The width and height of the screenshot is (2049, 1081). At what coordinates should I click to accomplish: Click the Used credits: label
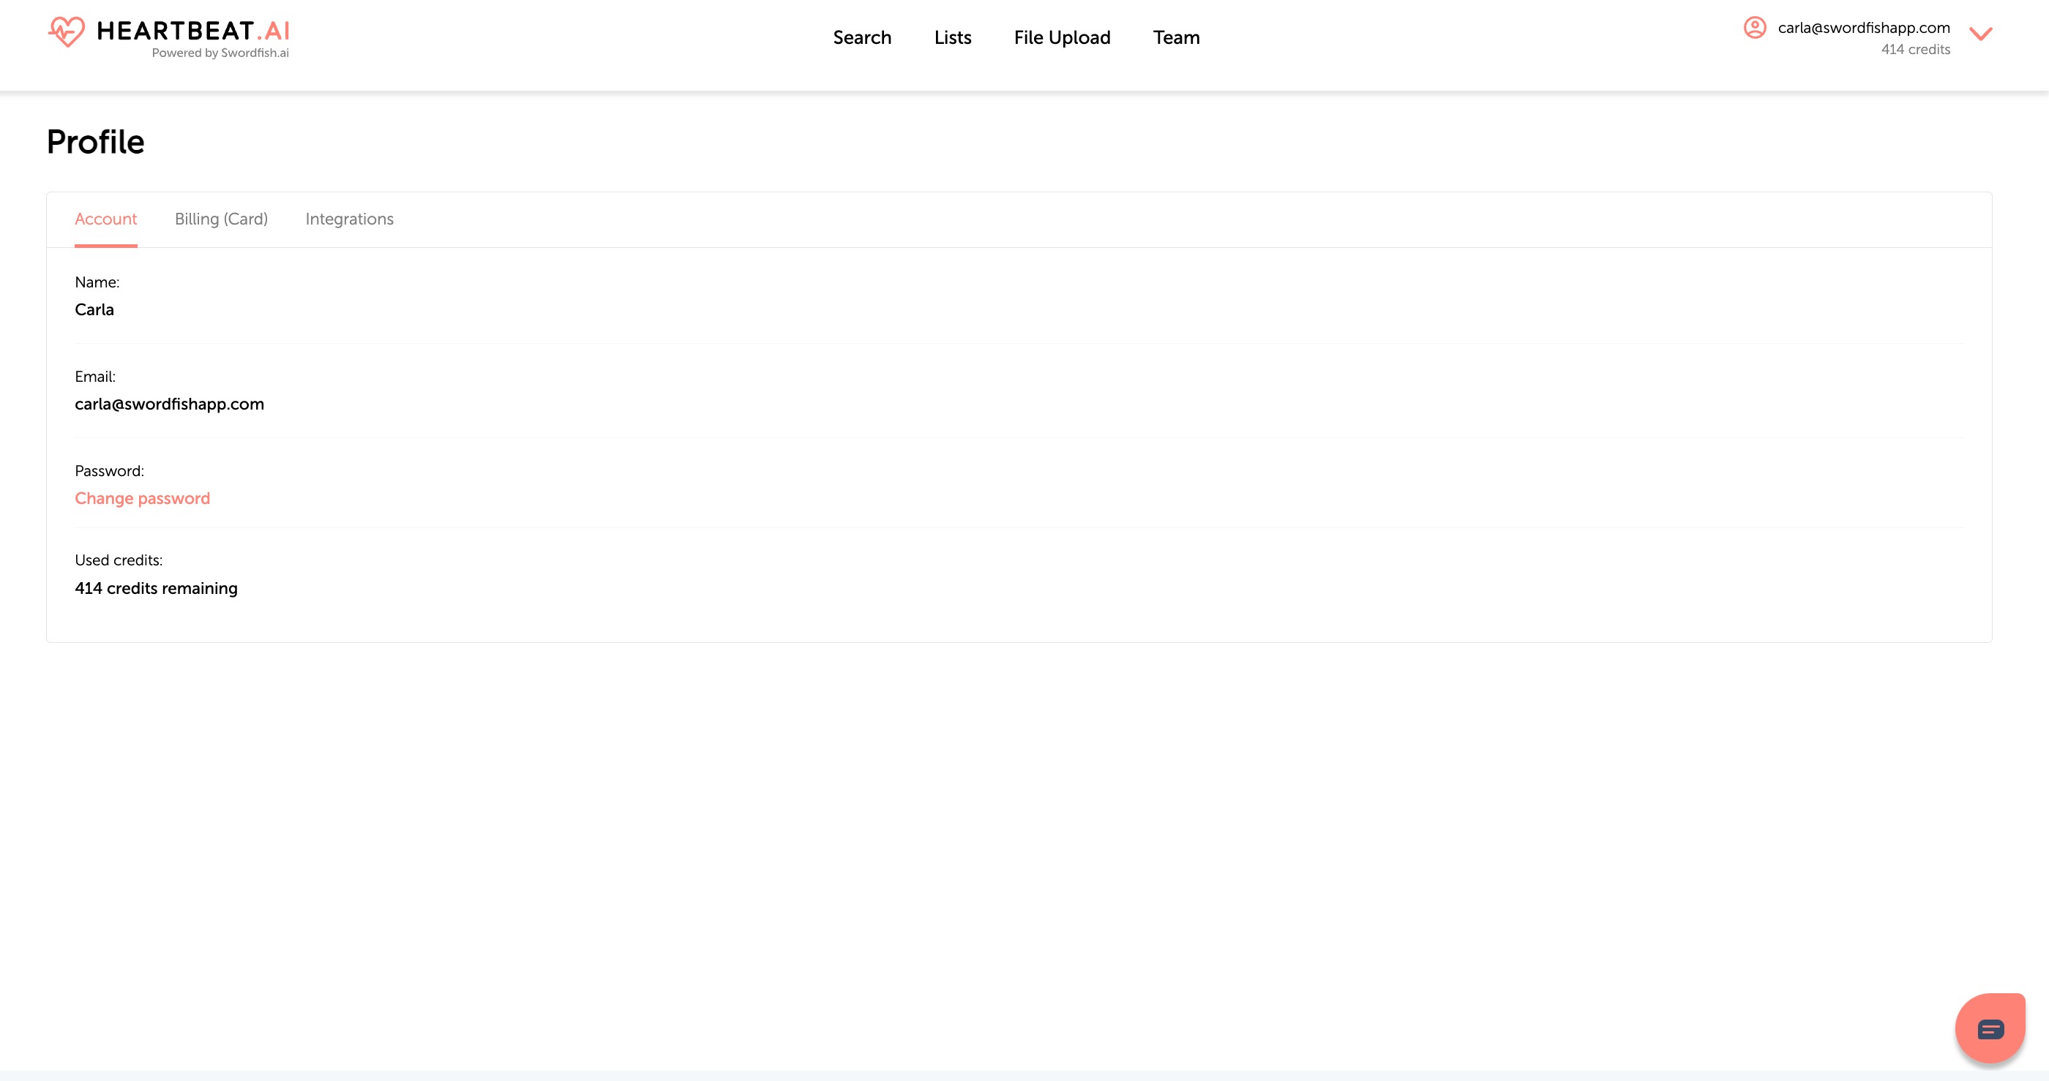coord(119,560)
